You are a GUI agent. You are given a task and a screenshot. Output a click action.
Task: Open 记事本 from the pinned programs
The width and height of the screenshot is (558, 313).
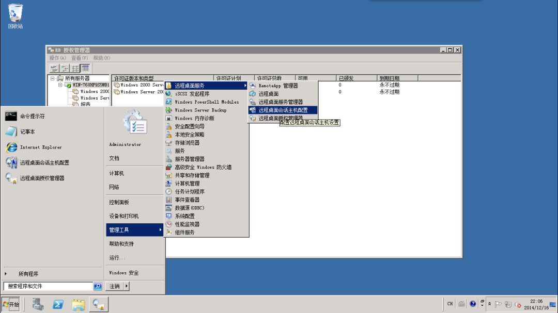tap(53, 132)
